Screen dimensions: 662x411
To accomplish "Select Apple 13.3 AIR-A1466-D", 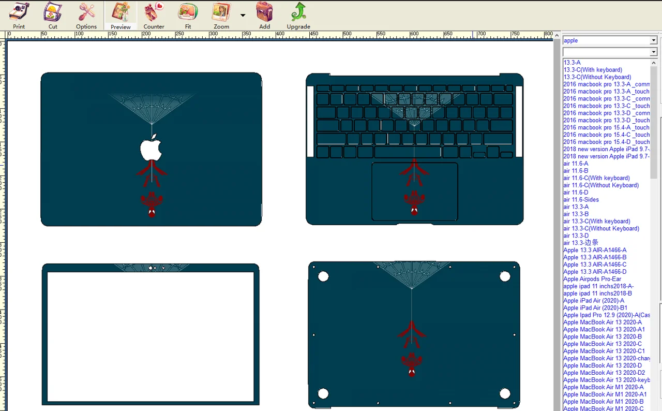I will pos(595,272).
